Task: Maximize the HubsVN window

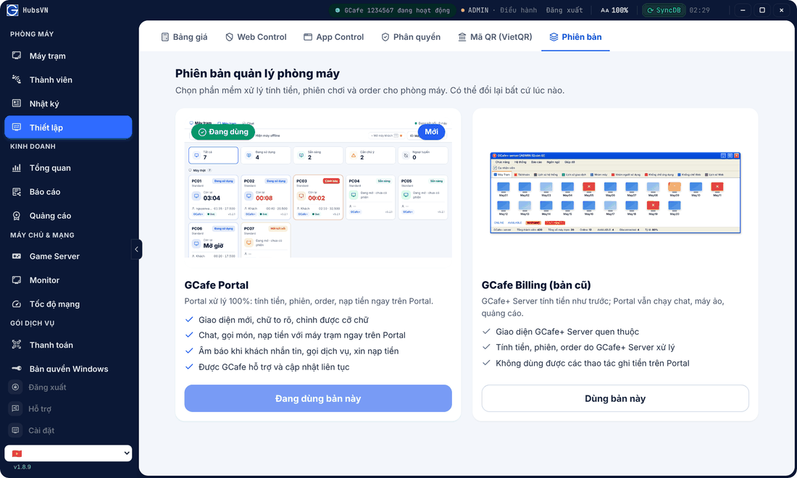Action: [762, 10]
